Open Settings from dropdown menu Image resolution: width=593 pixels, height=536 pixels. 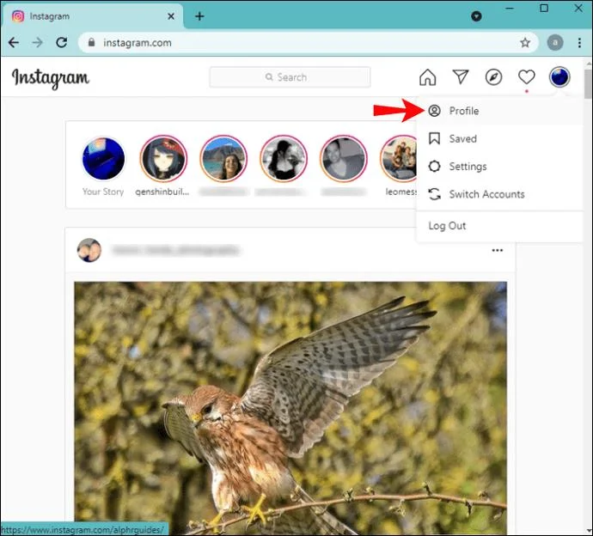click(x=499, y=167)
